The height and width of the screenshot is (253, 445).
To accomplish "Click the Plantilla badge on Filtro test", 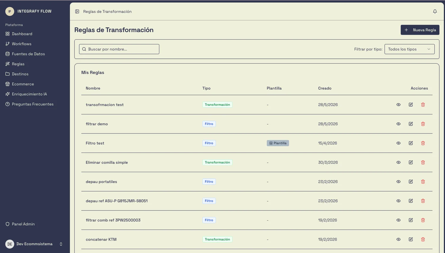I will [x=278, y=143].
